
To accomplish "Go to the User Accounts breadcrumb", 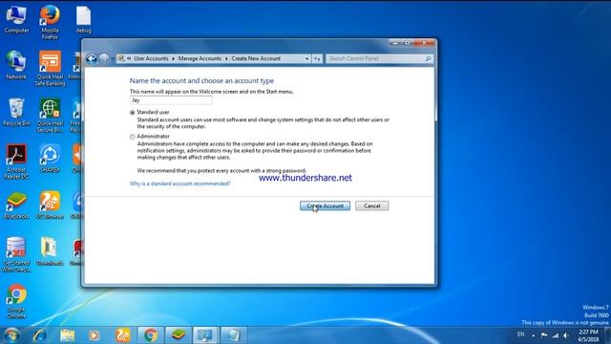I will click(x=151, y=58).
